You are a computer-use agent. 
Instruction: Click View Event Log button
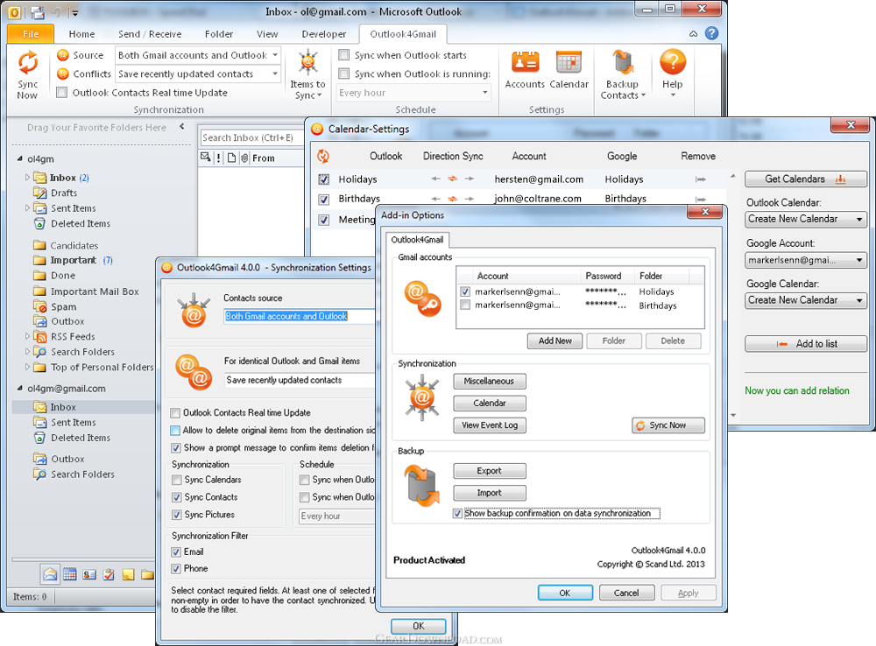pyautogui.click(x=490, y=425)
